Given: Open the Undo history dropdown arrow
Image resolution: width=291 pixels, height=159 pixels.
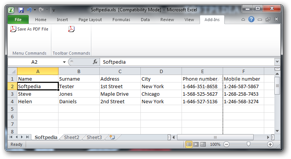Looking at the screenshot, I should (35, 10).
